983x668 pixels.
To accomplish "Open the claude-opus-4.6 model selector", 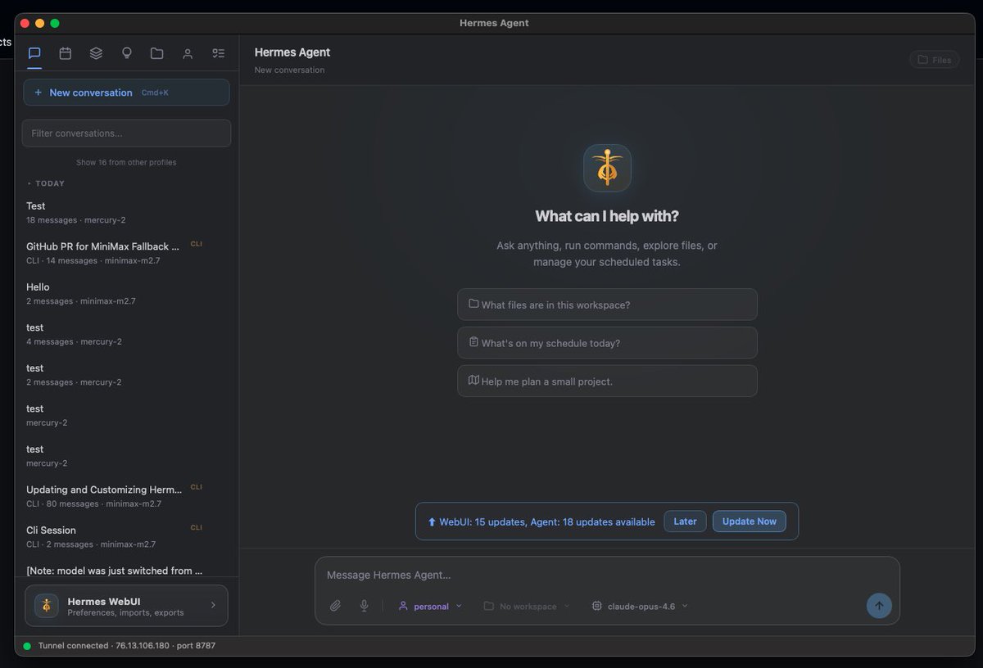I will [x=640, y=607].
